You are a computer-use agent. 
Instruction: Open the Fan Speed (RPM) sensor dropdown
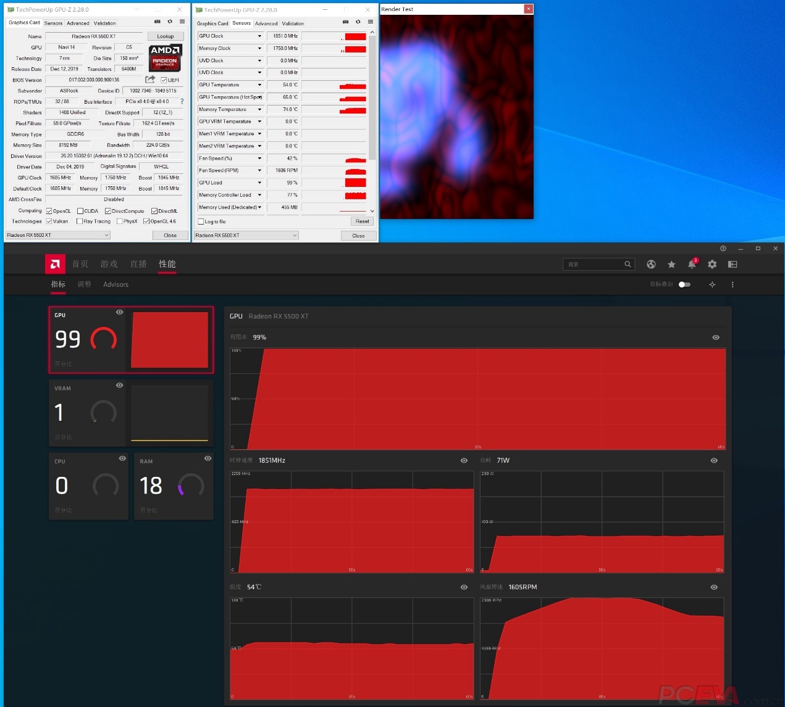tap(259, 170)
